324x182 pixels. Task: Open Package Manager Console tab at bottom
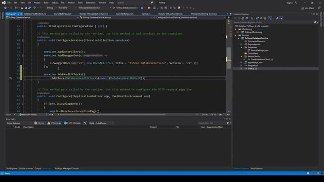(x=67, y=168)
